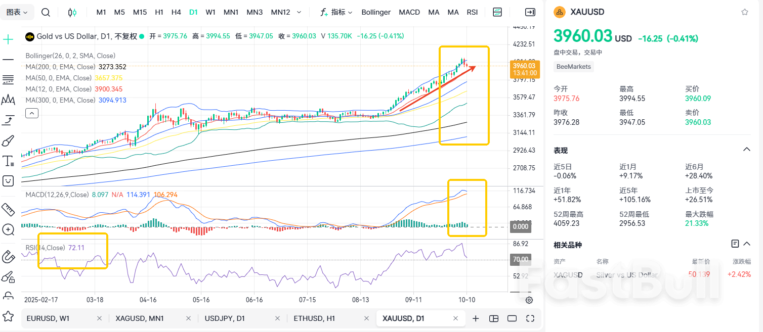Image resolution: width=763 pixels, height=332 pixels.
Task: Activate the magnet snap tool
Action: click(x=8, y=257)
